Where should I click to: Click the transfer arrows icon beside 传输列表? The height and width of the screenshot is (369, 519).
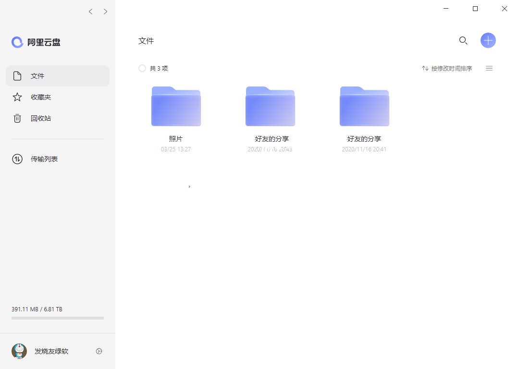pos(17,159)
